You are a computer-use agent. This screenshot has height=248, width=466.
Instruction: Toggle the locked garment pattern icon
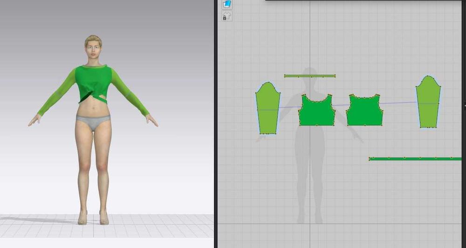pyautogui.click(x=227, y=16)
